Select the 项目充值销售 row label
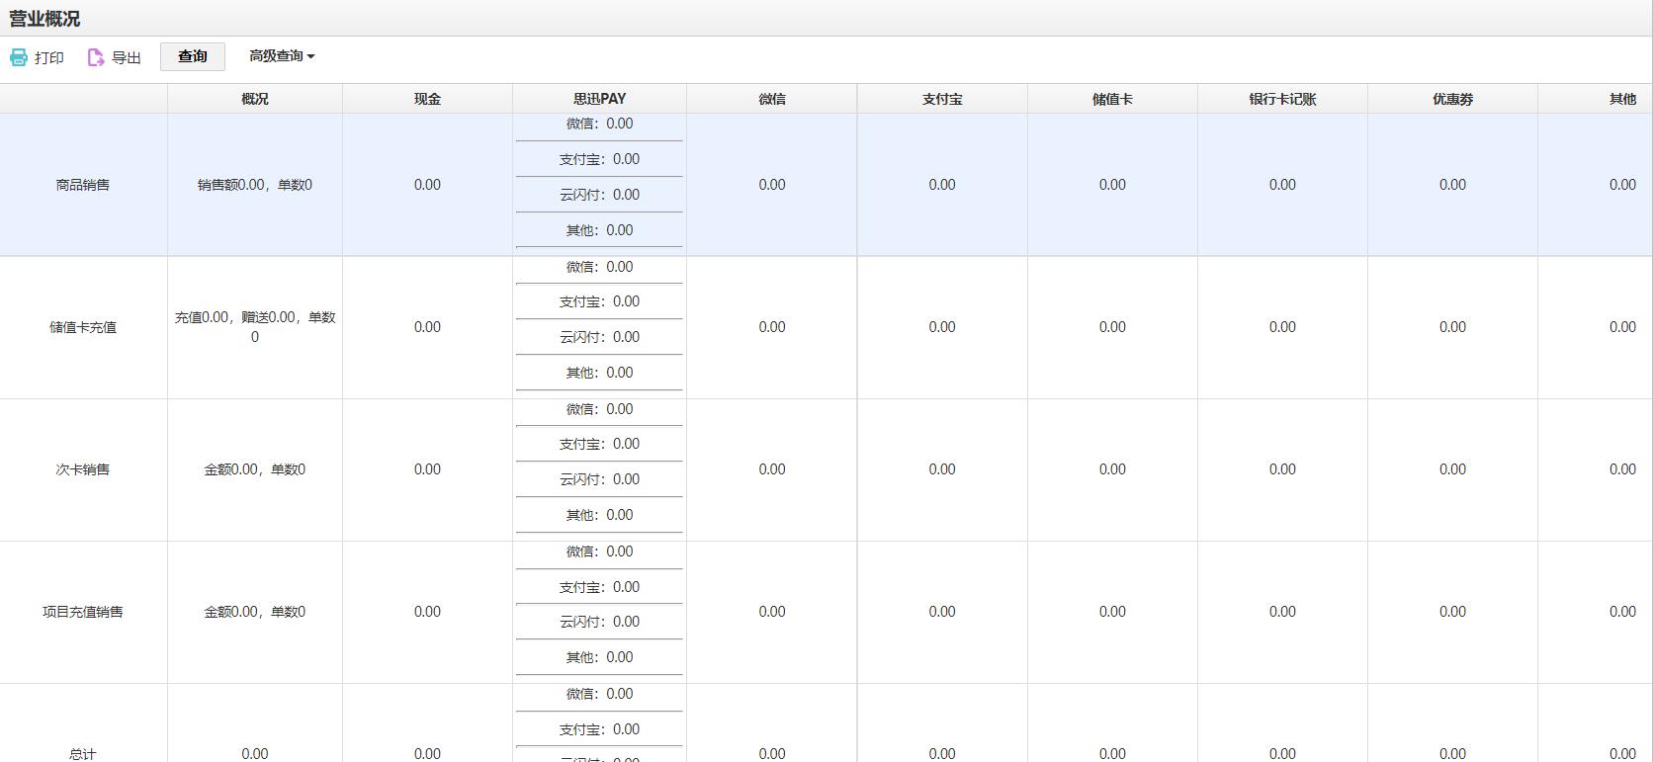 83,612
